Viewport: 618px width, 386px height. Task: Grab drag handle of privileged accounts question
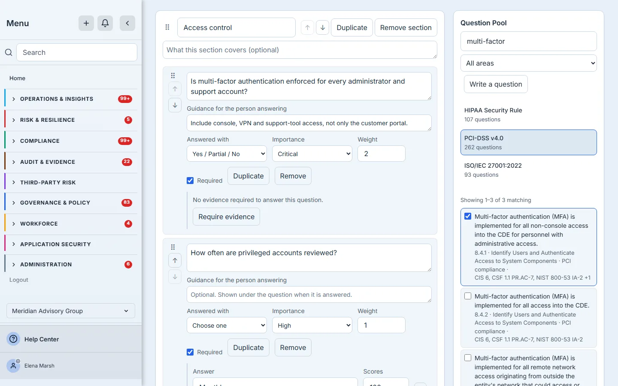point(173,247)
